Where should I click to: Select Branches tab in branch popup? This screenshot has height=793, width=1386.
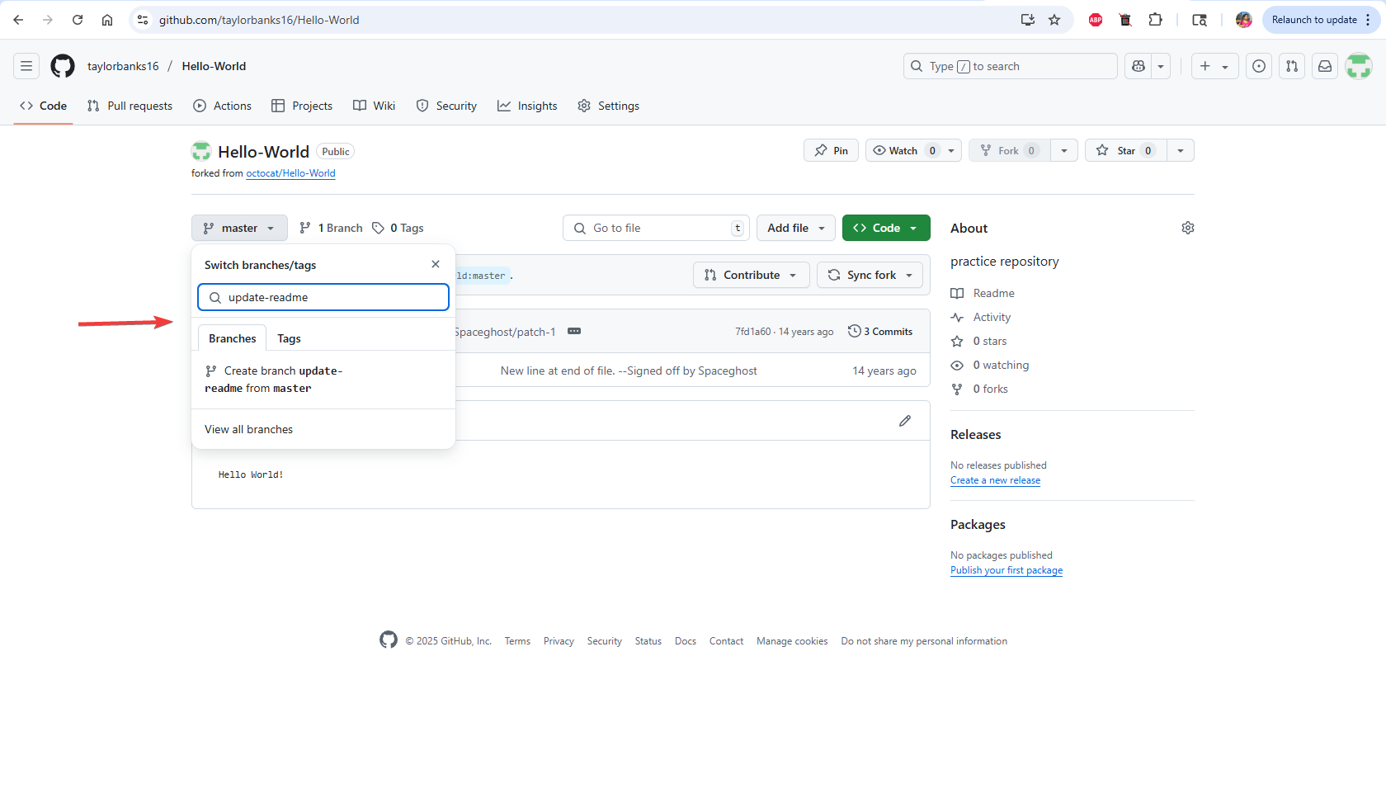(x=232, y=338)
